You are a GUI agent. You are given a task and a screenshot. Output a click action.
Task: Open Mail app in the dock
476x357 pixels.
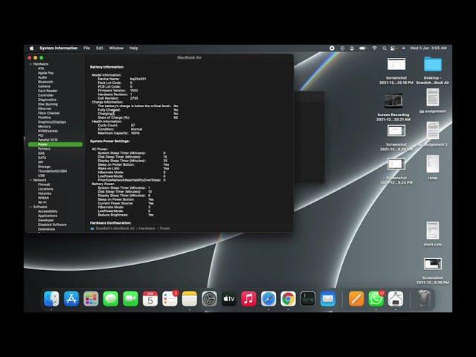point(327,299)
